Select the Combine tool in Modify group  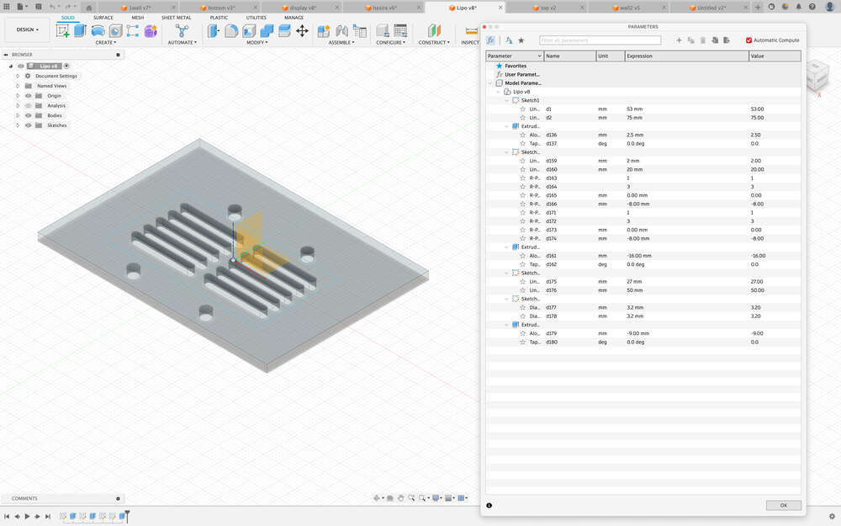pos(267,30)
